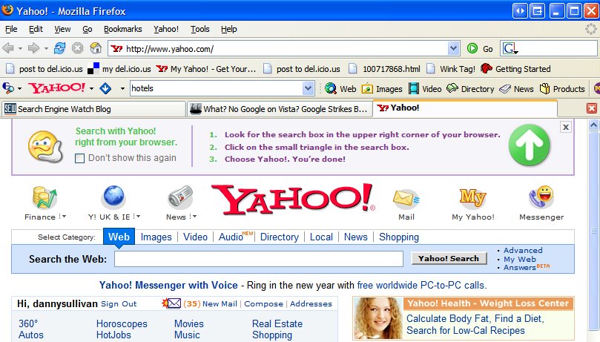Click the Getting Started bookmark
The width and height of the screenshot is (600, 342).
pyautogui.click(x=515, y=69)
